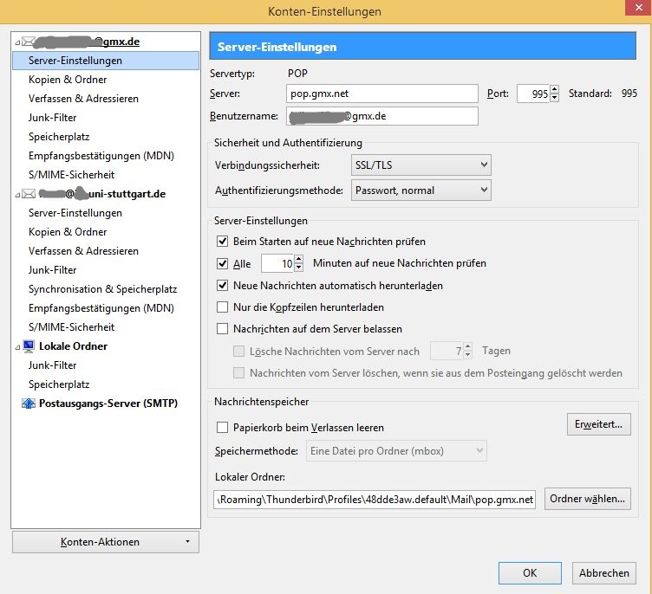Open the Speichermethode mbox dropdown
This screenshot has width=652, height=594.
pos(396,450)
